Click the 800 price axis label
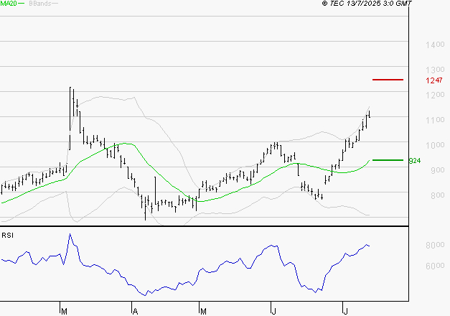 [x=438, y=195]
